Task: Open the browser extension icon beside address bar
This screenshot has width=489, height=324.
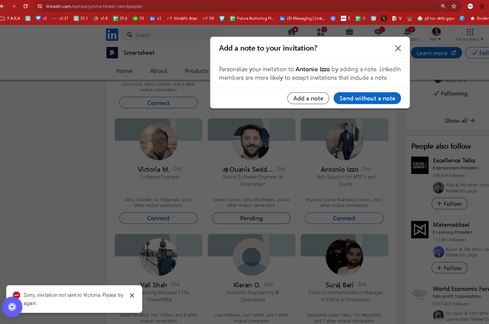Action: point(470,6)
